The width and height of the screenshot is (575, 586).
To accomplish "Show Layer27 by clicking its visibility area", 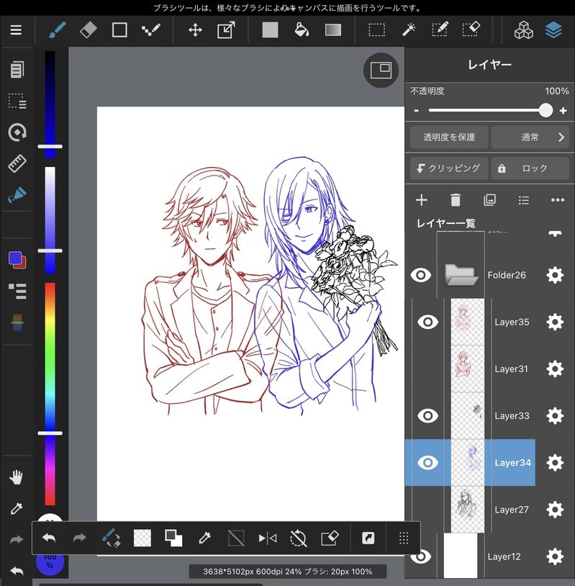I will [x=427, y=510].
